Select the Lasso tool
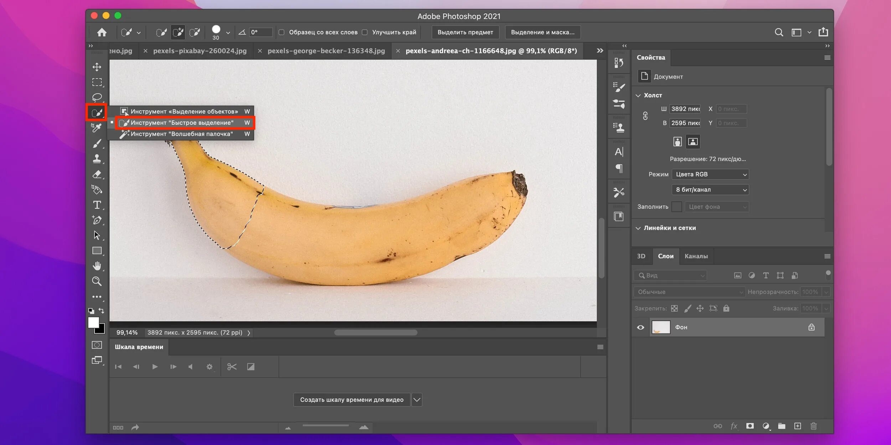 (x=97, y=97)
